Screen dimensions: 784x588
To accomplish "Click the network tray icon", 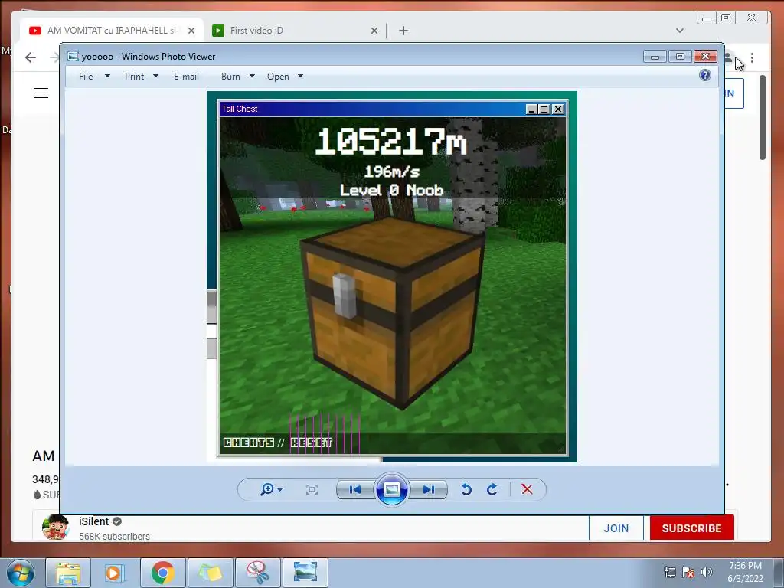I will tap(669, 573).
